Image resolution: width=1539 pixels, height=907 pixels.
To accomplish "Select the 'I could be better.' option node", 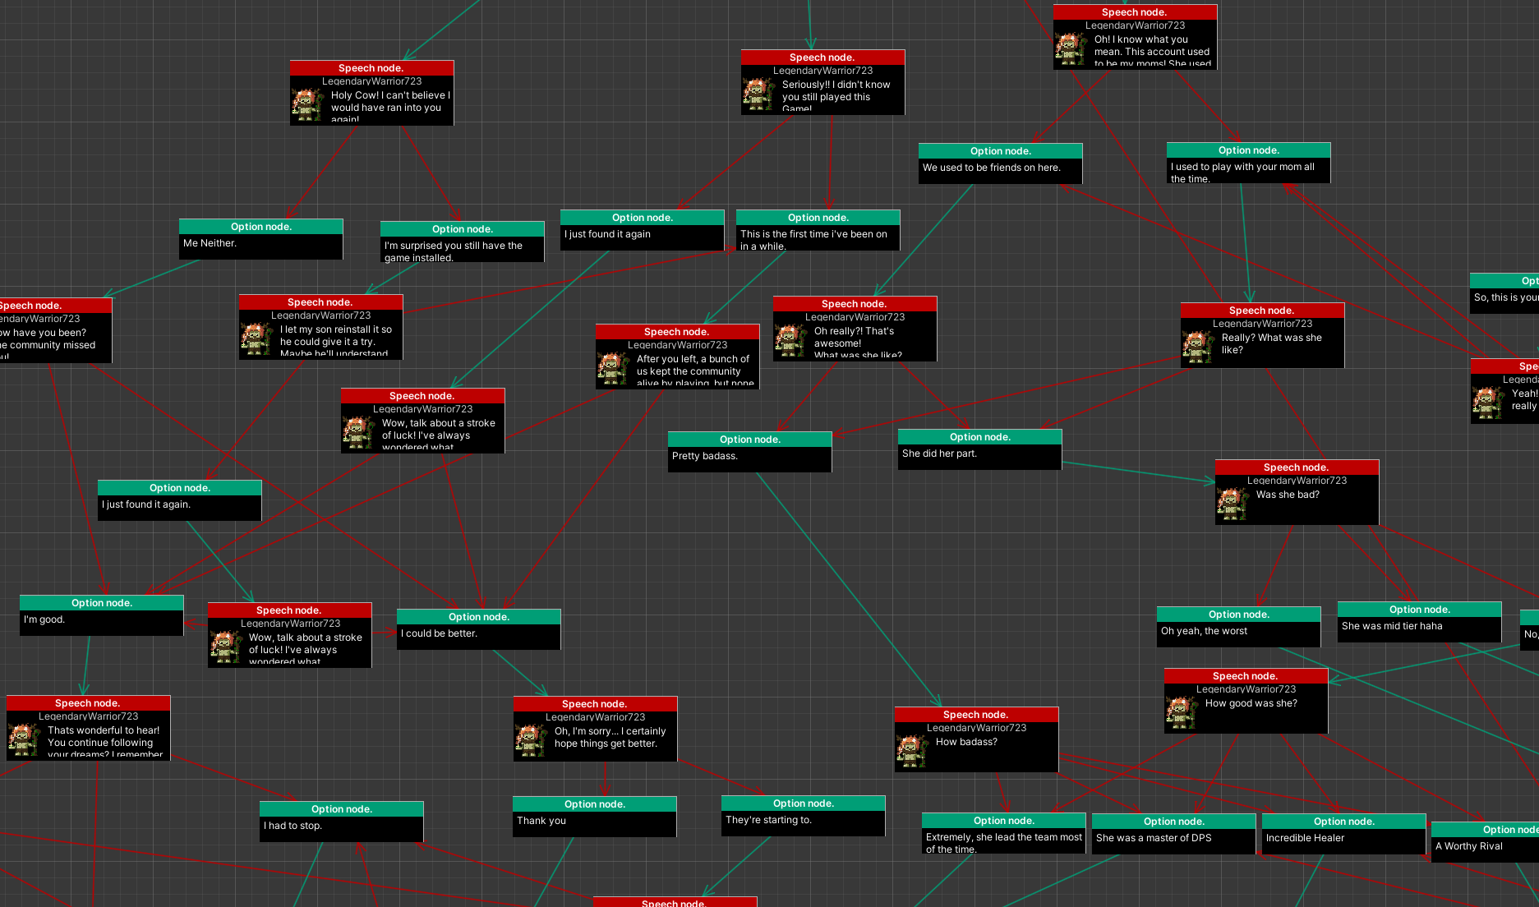I will coord(479,629).
